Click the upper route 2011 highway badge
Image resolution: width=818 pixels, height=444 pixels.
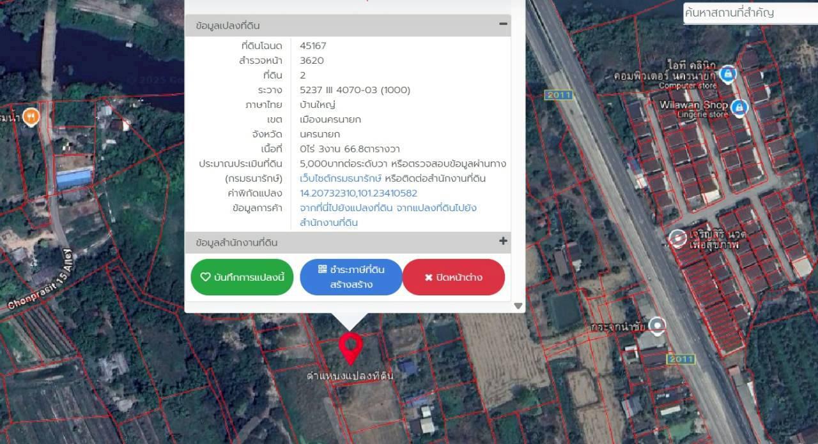pos(558,95)
